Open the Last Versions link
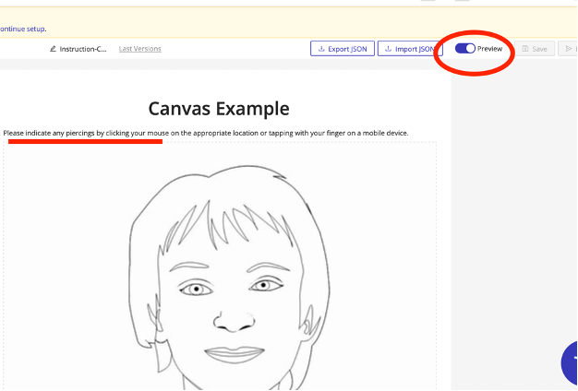 [x=140, y=48]
